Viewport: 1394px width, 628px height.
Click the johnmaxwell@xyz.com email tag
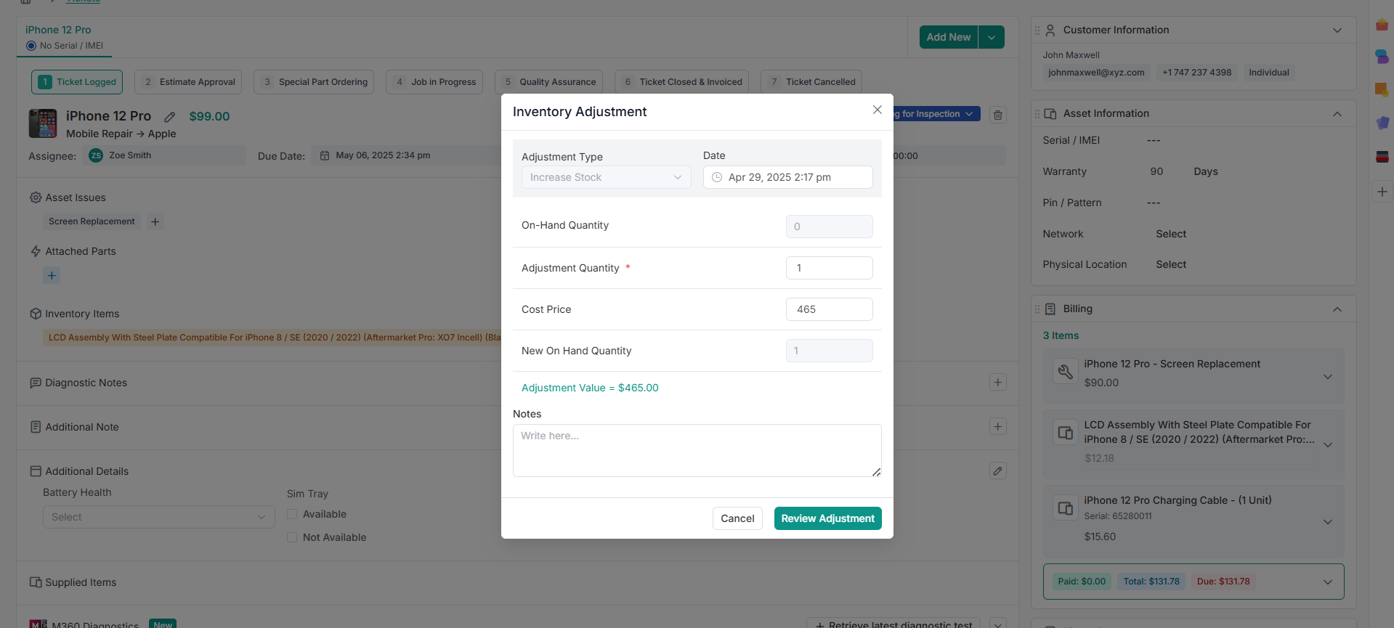point(1096,73)
